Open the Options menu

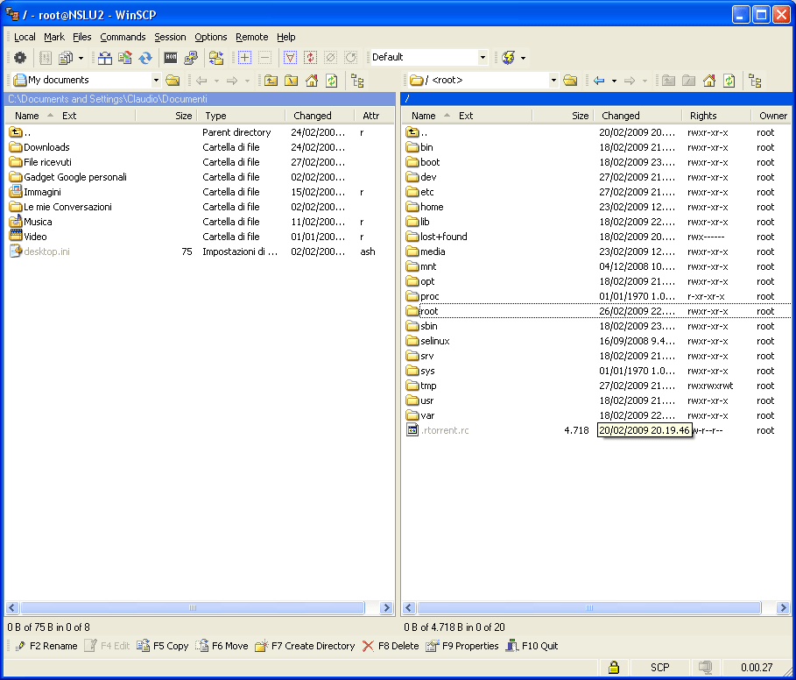click(x=211, y=37)
